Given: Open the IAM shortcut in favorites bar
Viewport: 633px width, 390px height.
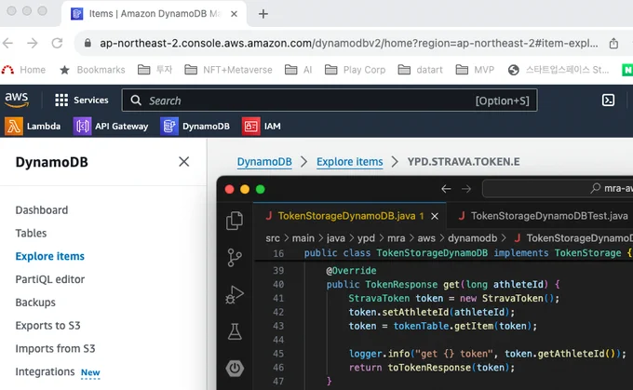Looking at the screenshot, I should coord(262,127).
